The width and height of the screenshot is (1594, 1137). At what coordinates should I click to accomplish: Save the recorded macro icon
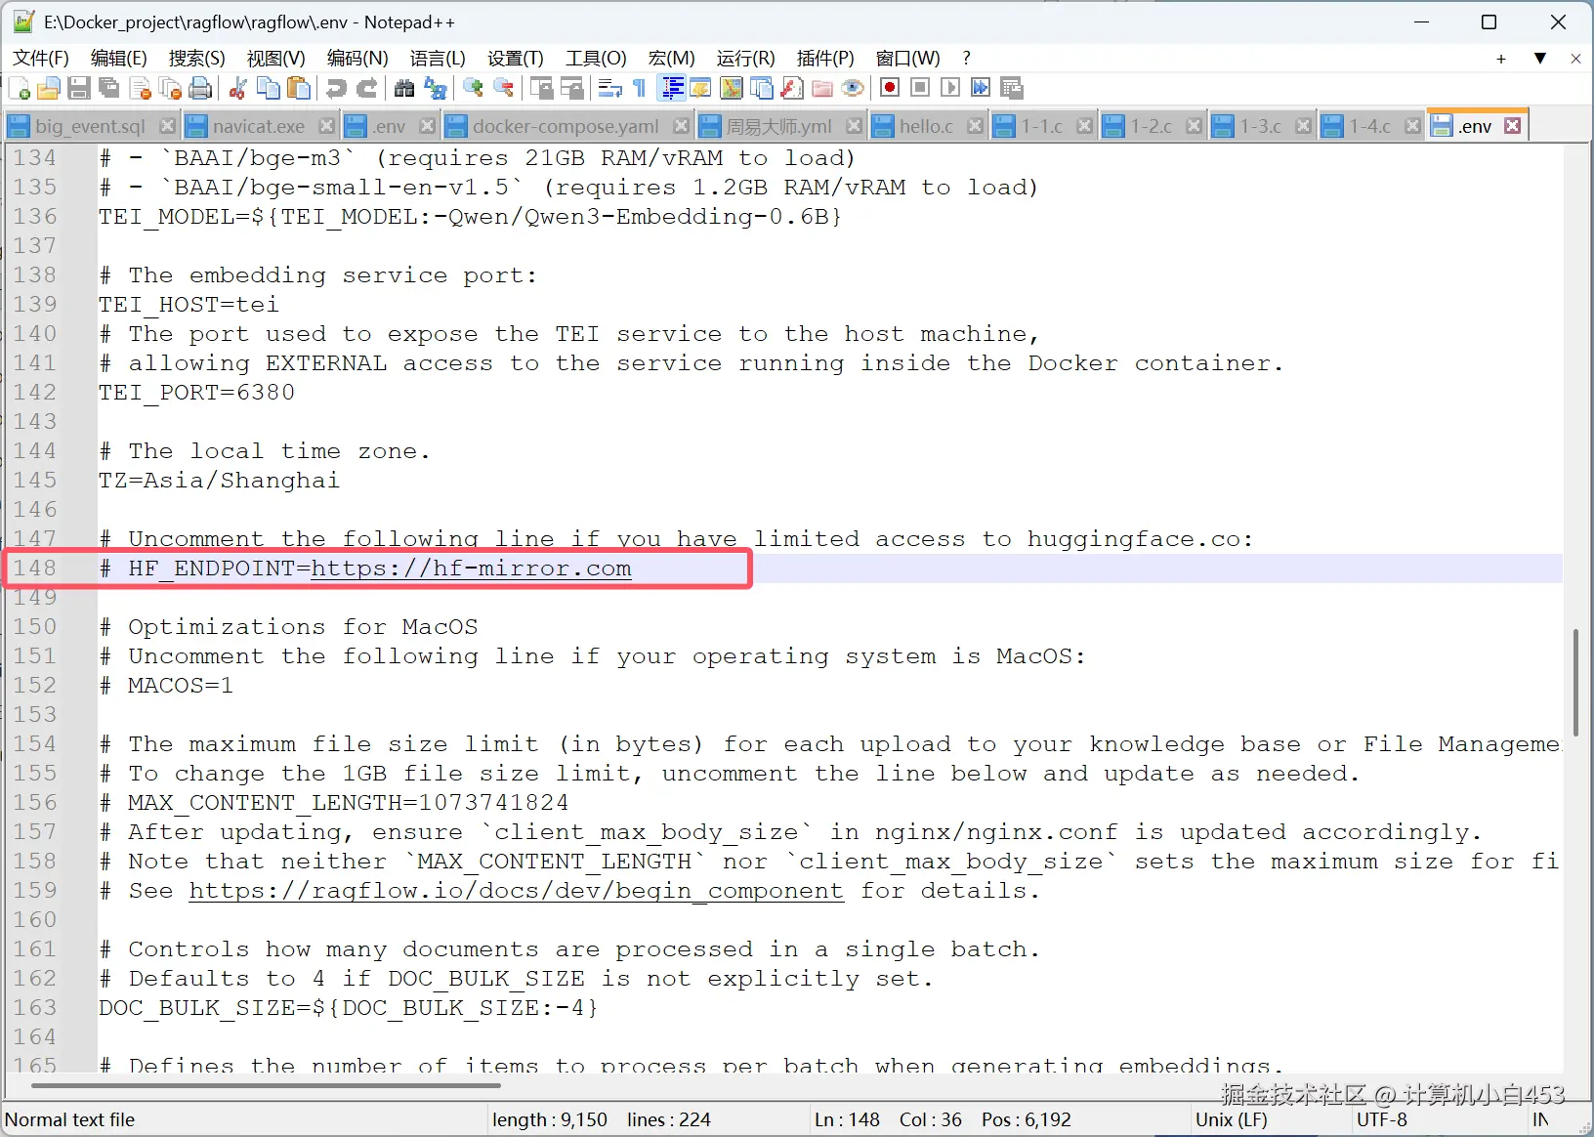[x=1012, y=89]
